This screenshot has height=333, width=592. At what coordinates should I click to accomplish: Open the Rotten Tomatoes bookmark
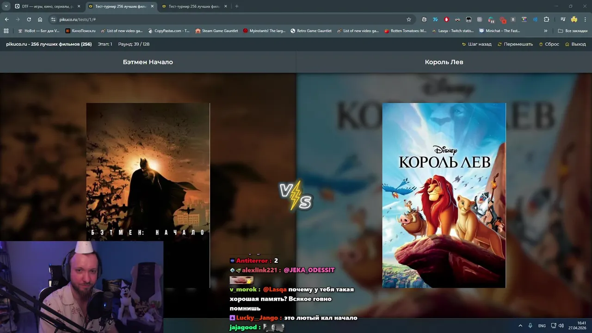406,31
